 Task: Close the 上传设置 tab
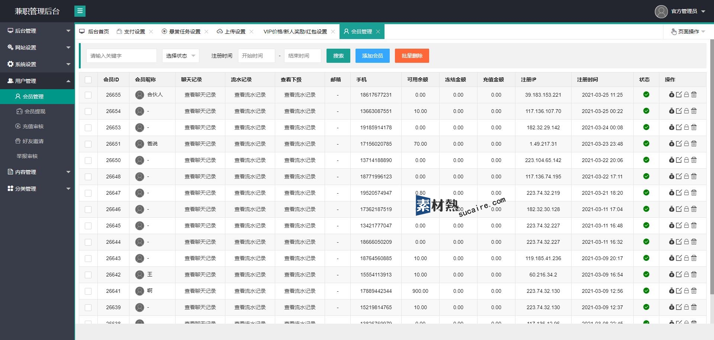251,32
